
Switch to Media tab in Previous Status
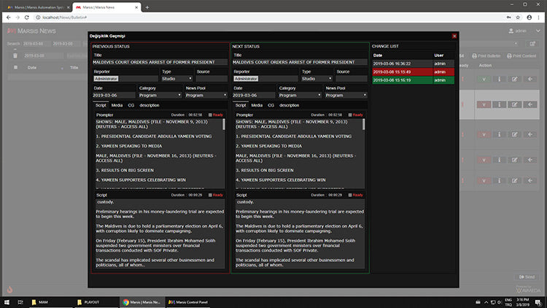(x=117, y=105)
